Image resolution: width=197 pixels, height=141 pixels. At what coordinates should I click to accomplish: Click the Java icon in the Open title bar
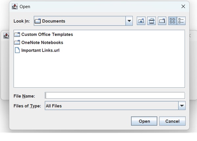pos(15,6)
